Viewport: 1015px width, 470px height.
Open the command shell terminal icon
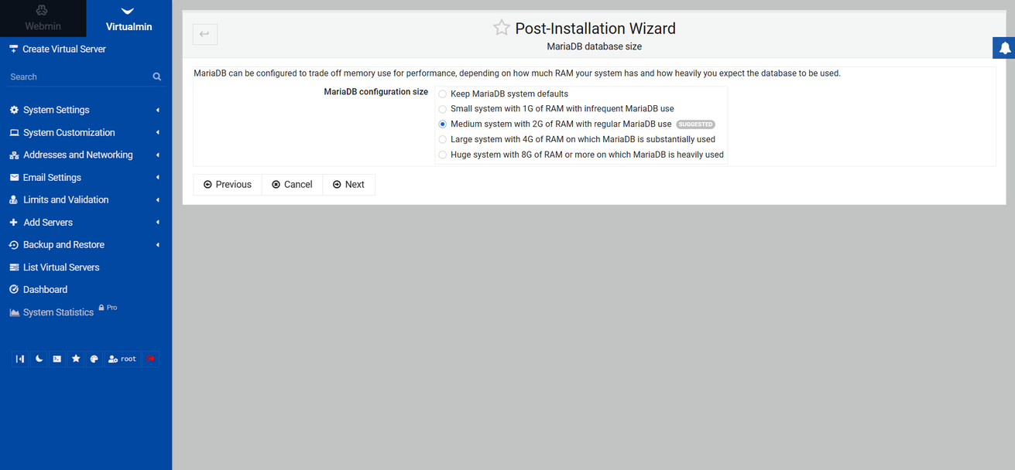coord(57,359)
